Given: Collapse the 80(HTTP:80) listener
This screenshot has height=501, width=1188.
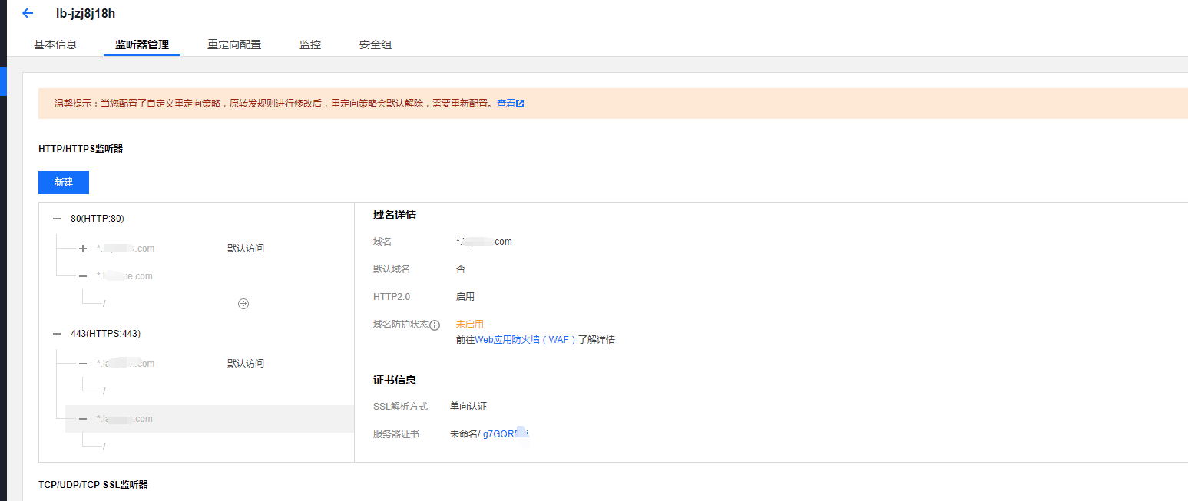Looking at the screenshot, I should click(x=57, y=219).
